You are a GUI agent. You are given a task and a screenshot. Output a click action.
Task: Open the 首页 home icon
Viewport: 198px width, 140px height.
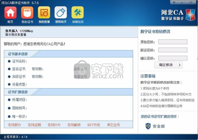[10, 13]
